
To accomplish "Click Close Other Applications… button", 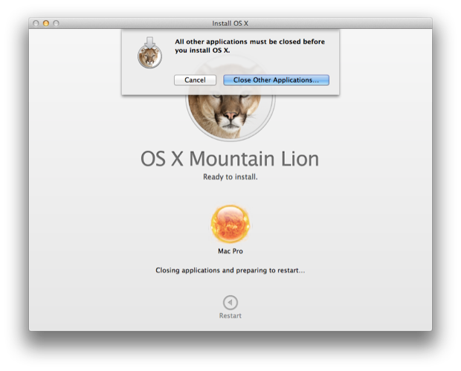I will coord(276,80).
